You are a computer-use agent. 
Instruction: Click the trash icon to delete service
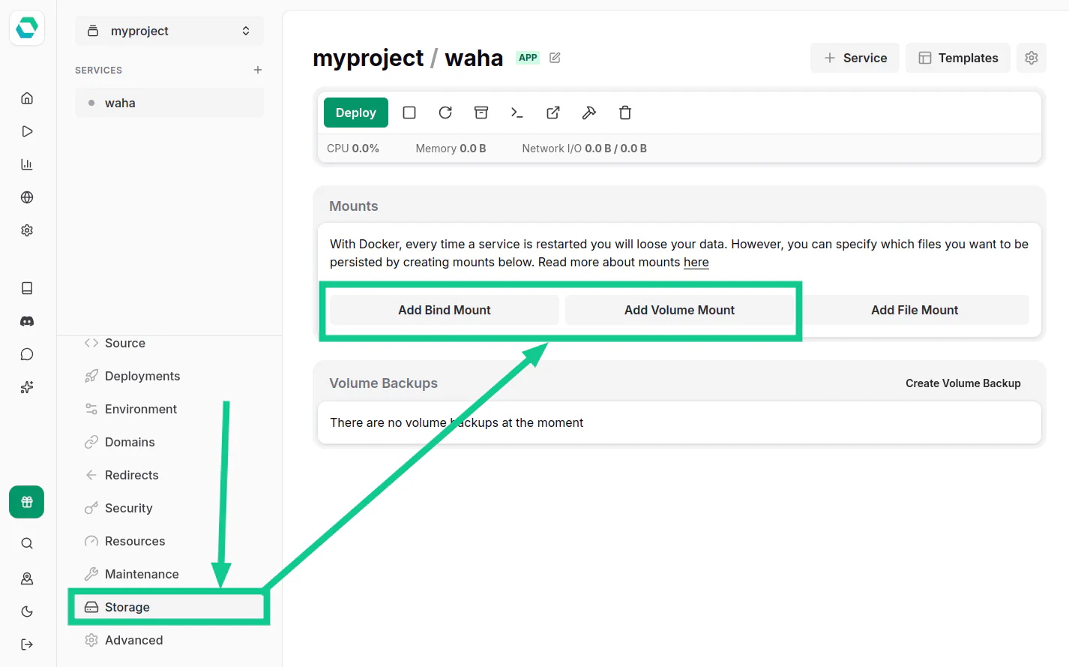625,113
